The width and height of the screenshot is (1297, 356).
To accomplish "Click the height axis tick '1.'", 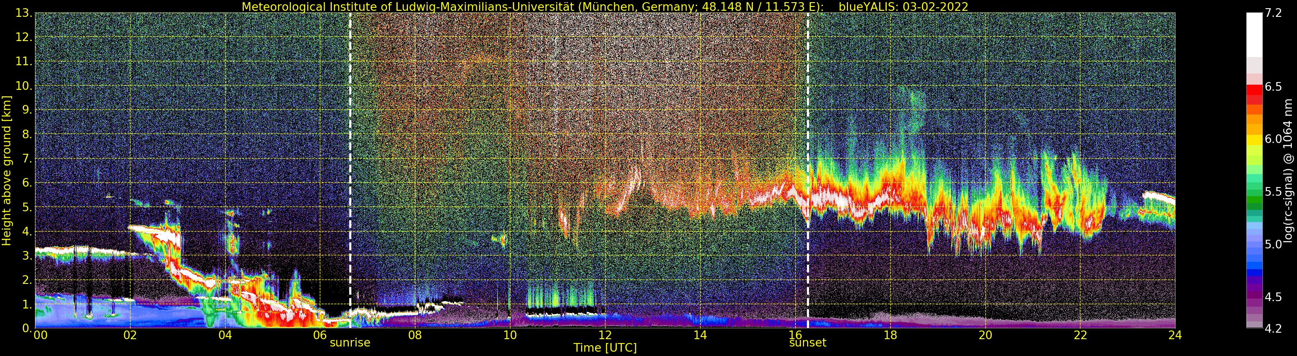I will pyautogui.click(x=27, y=304).
